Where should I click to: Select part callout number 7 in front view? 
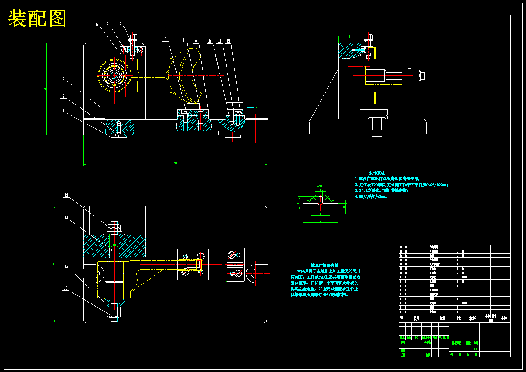pos(165,39)
